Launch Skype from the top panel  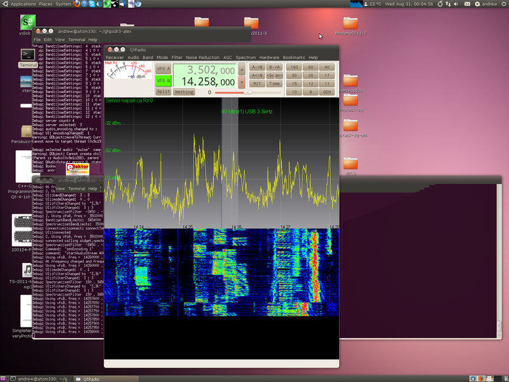point(92,4)
